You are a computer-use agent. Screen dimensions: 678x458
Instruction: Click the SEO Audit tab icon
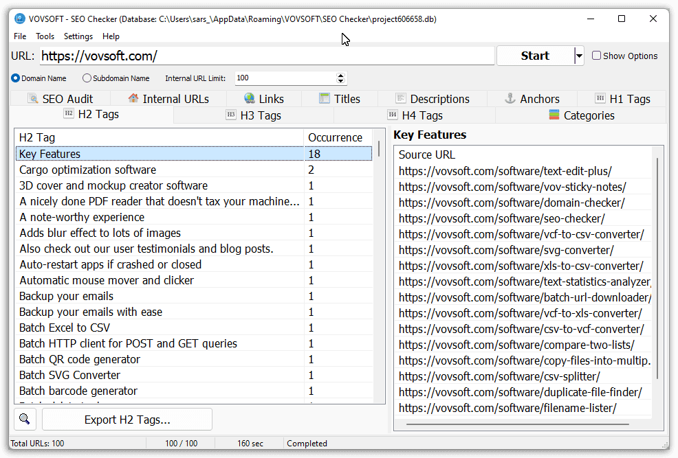(x=33, y=98)
